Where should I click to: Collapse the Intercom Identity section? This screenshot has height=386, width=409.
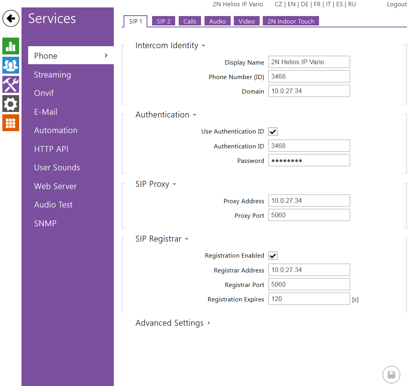click(x=170, y=45)
